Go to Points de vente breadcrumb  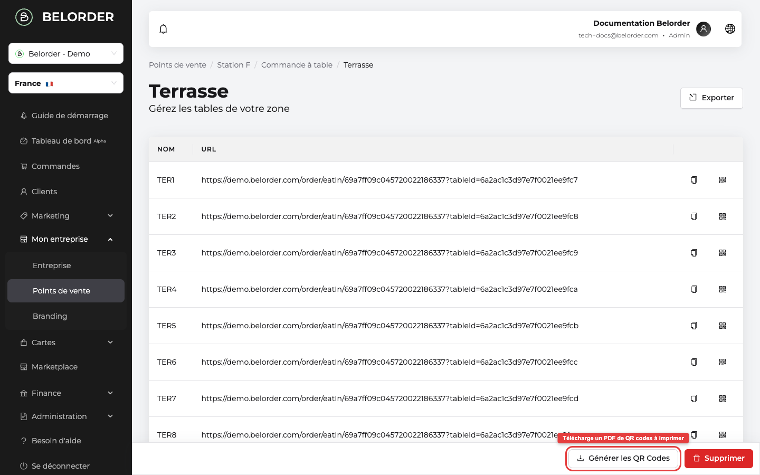tap(177, 65)
